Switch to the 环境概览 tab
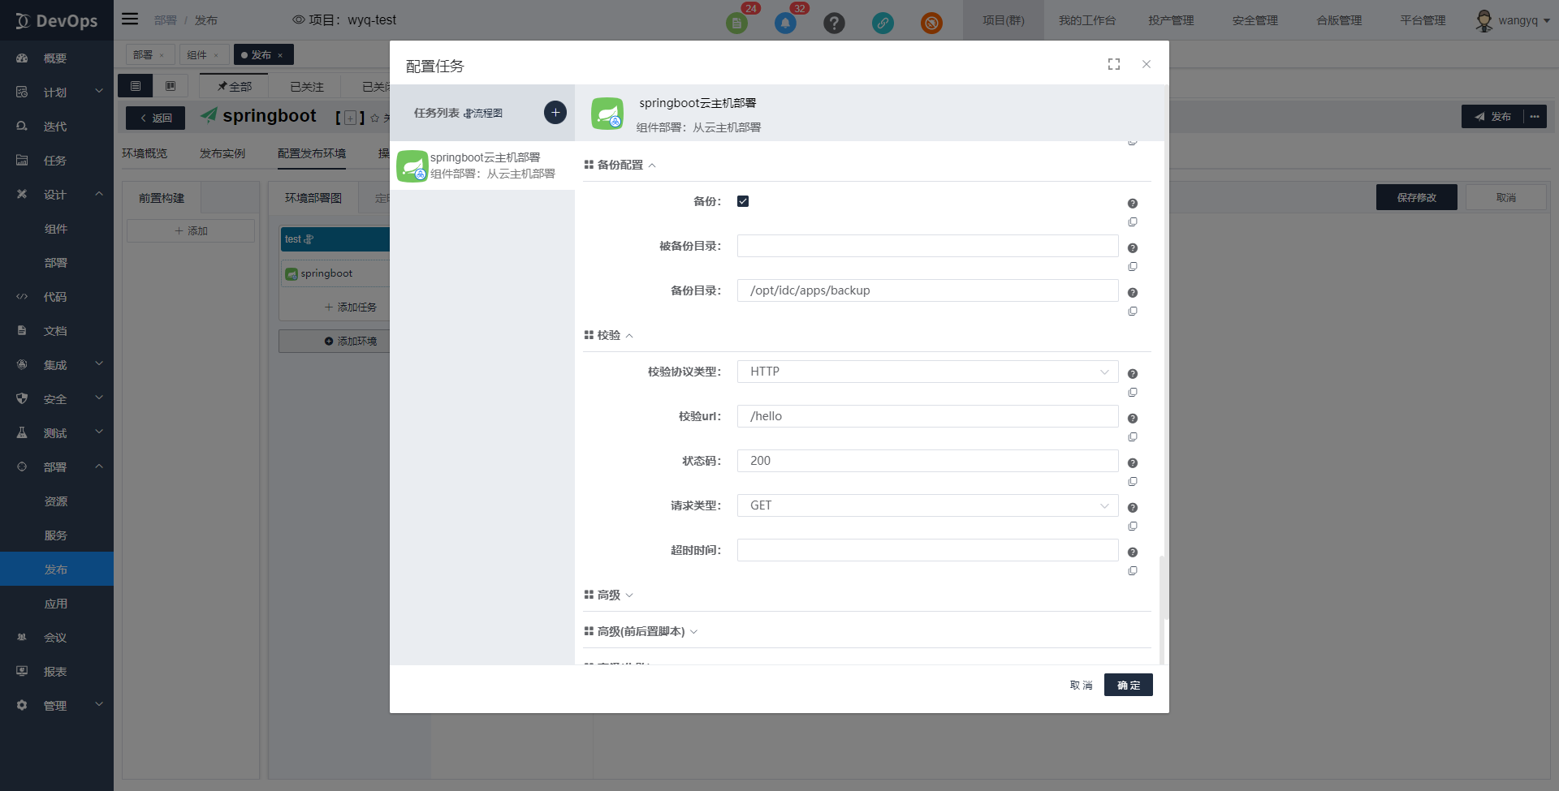Screen dimensions: 1559x791 point(145,153)
